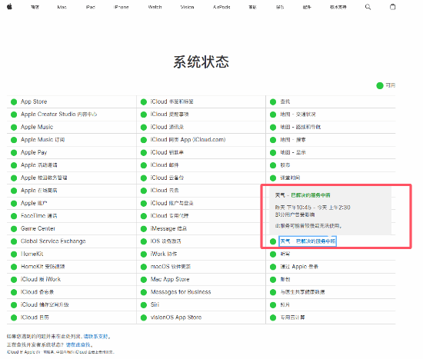Click the green dot next to Apple Music
This screenshot has width=423, height=359.
pos(14,128)
